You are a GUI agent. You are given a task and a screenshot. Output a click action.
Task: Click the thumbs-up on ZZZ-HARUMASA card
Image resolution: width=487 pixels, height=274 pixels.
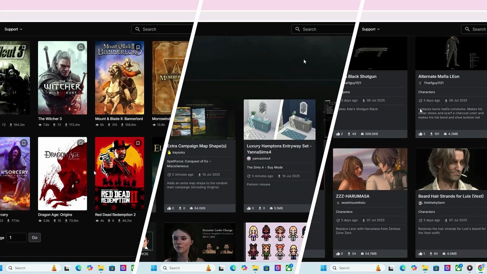tap(338, 254)
